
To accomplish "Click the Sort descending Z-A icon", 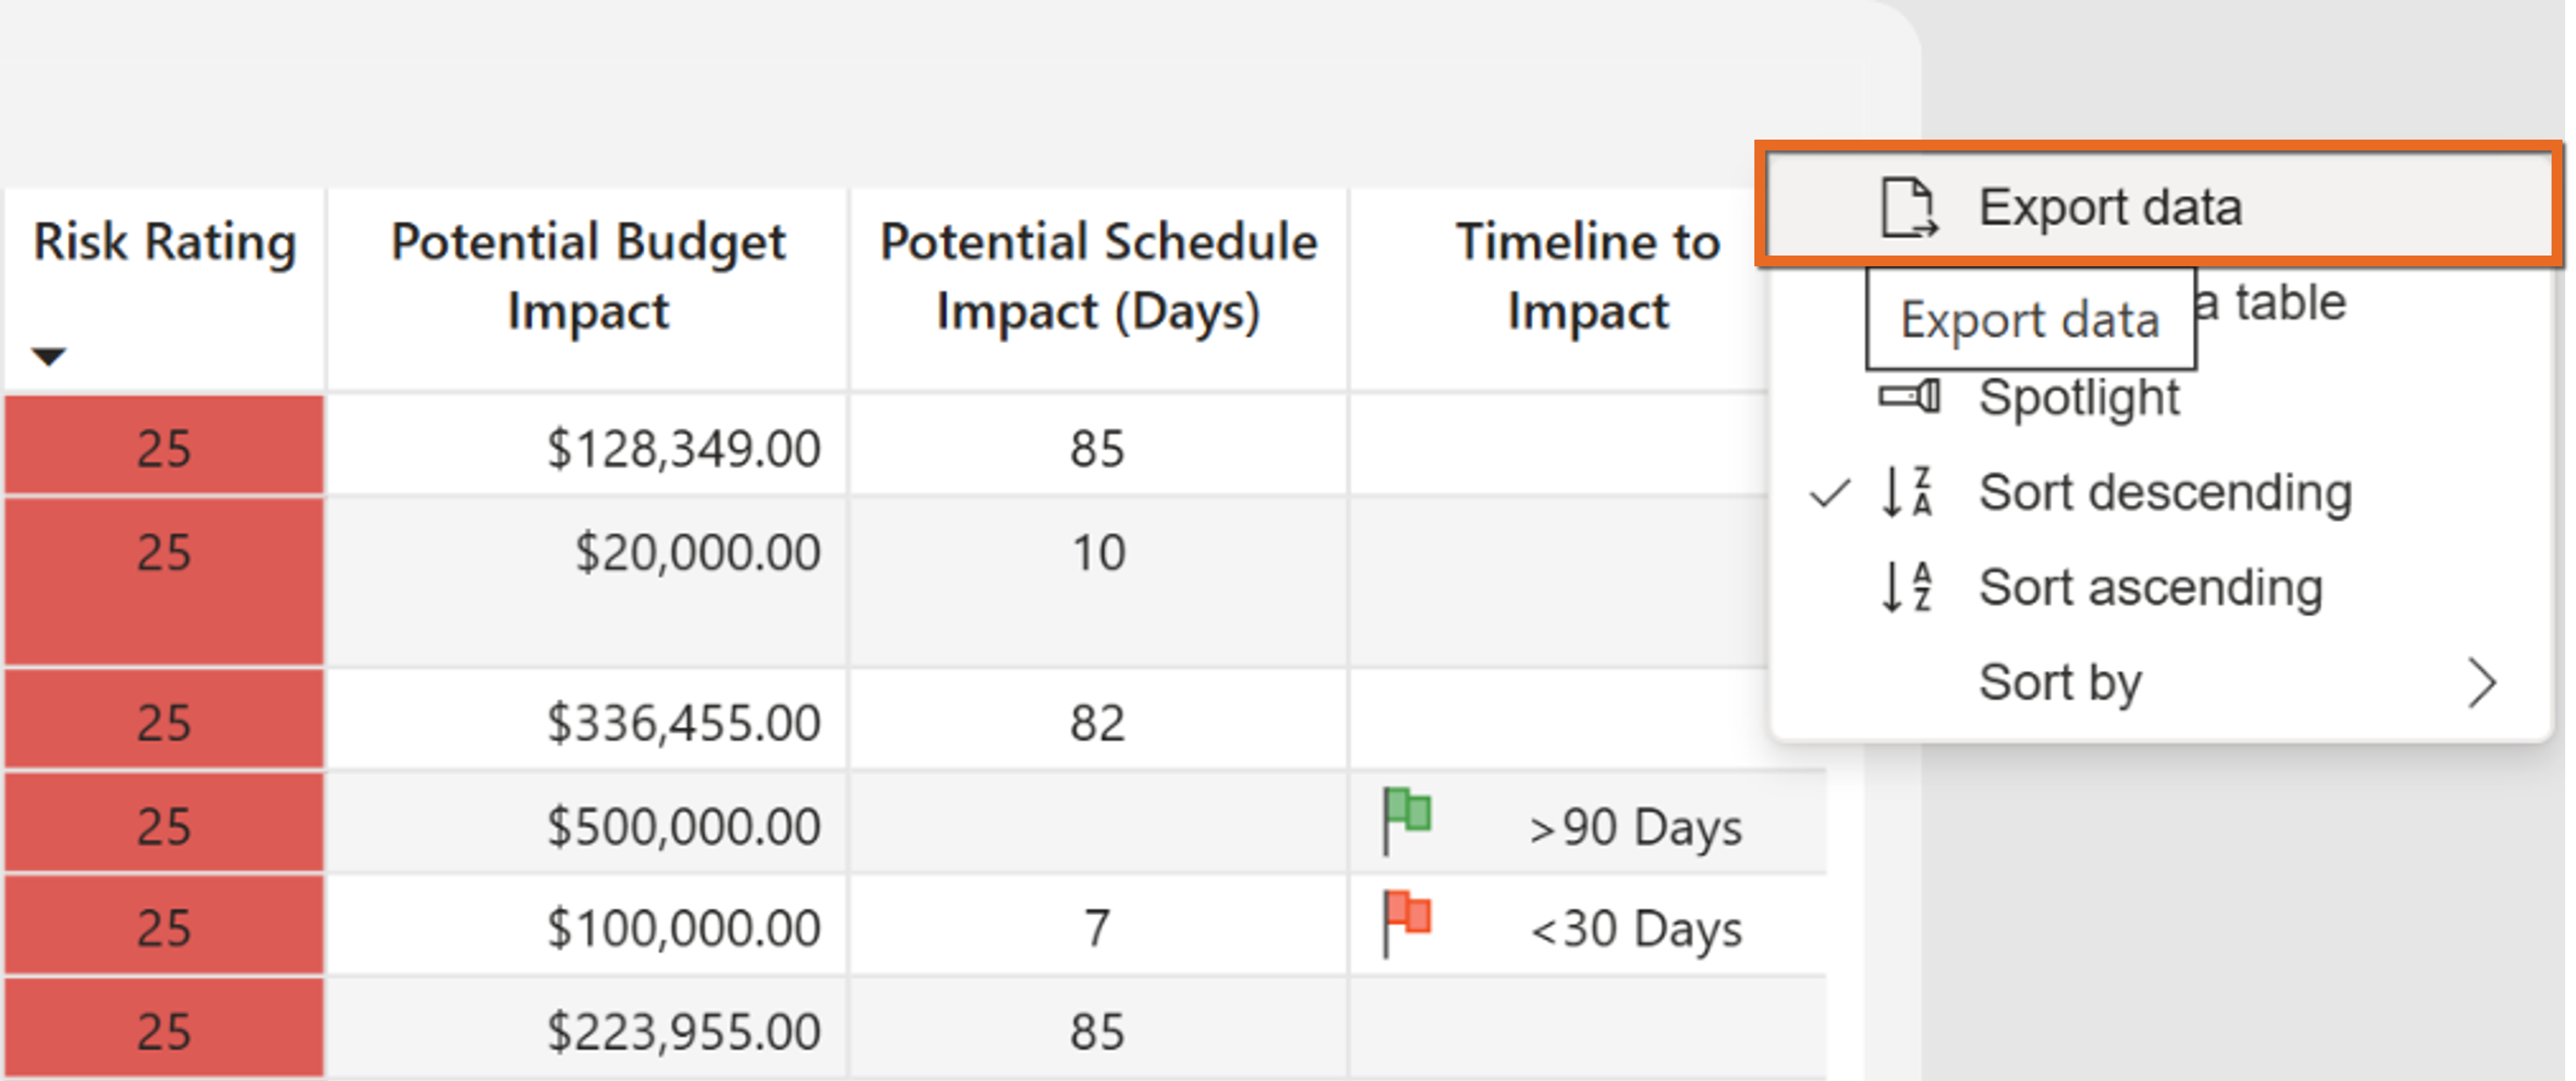I will pos(1907,492).
